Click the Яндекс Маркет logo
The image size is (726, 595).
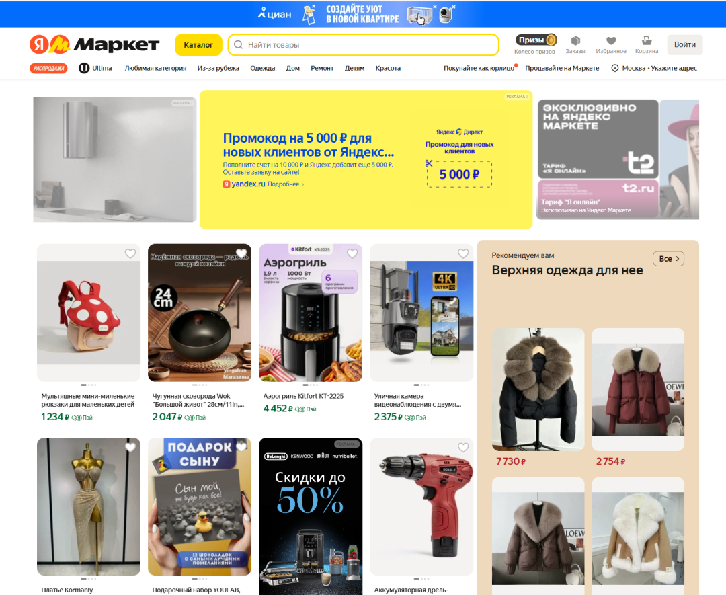tap(95, 45)
